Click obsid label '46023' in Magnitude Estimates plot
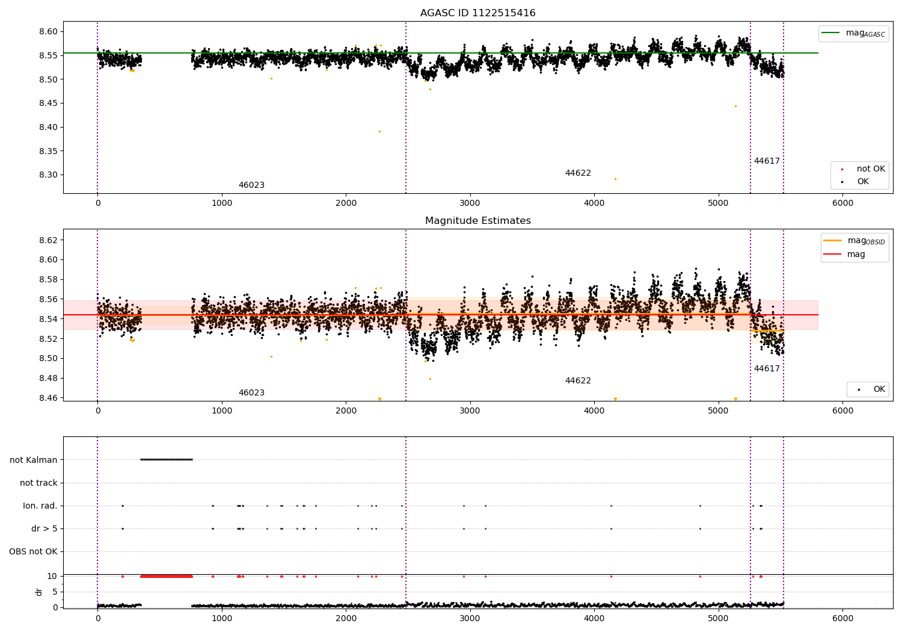The image size is (902, 632). point(251,393)
